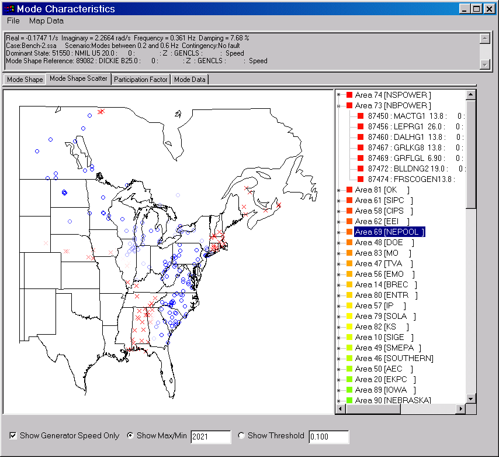This screenshot has height=457, width=499.
Task: Open the Map Data menu
Action: [46, 20]
